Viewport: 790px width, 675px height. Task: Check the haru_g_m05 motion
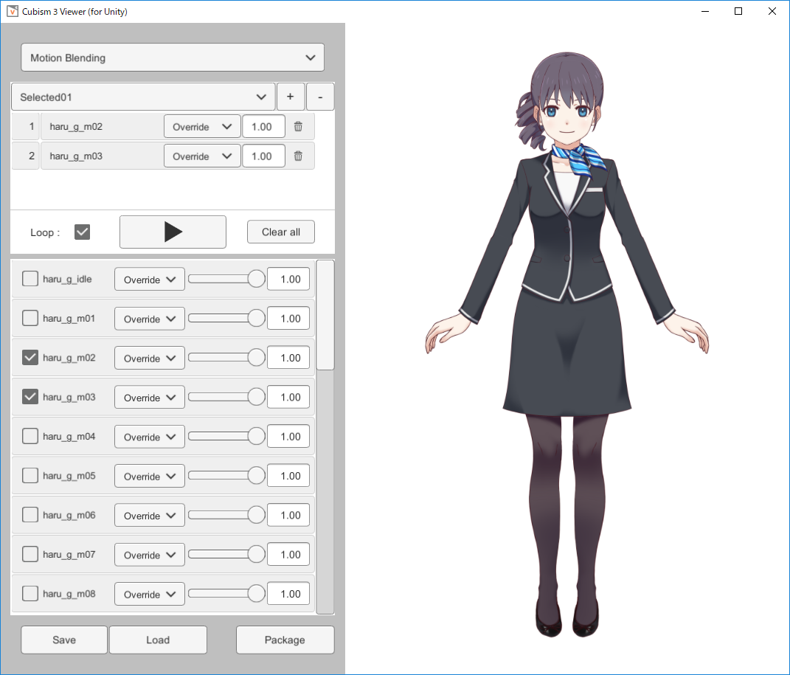coord(30,476)
